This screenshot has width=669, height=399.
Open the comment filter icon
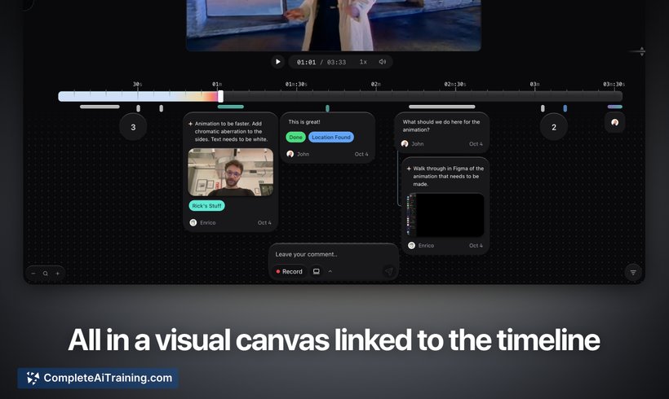(x=633, y=273)
